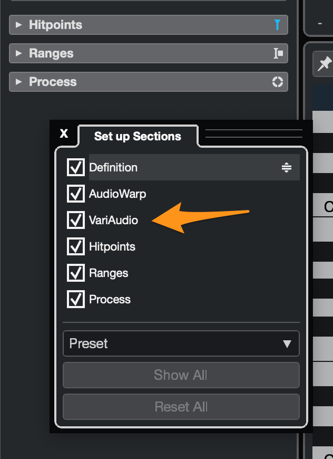The width and height of the screenshot is (333, 459).
Task: Select the Set up Sections tab
Action: pos(138,136)
